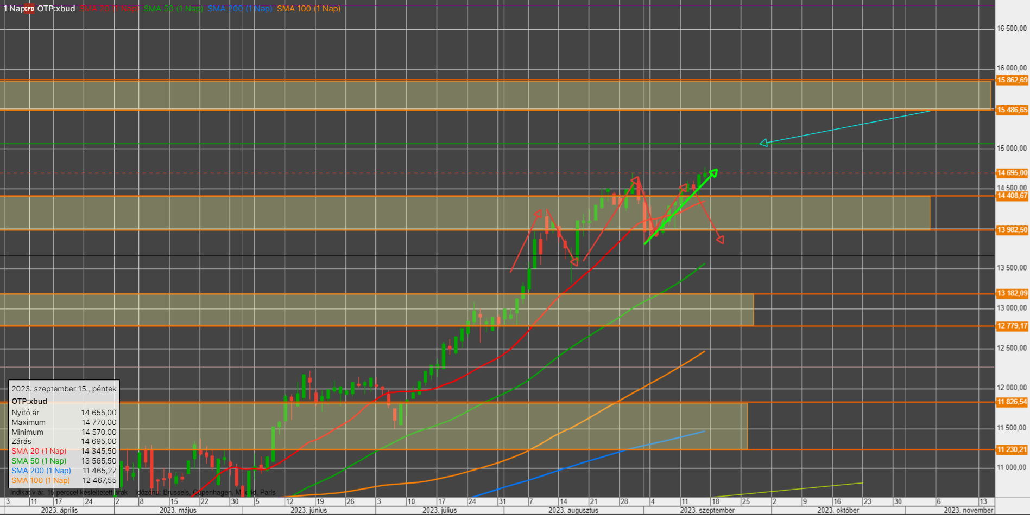The width and height of the screenshot is (1030, 515).
Task: Select the orange 11 230,21 price tag
Action: click(x=1012, y=449)
